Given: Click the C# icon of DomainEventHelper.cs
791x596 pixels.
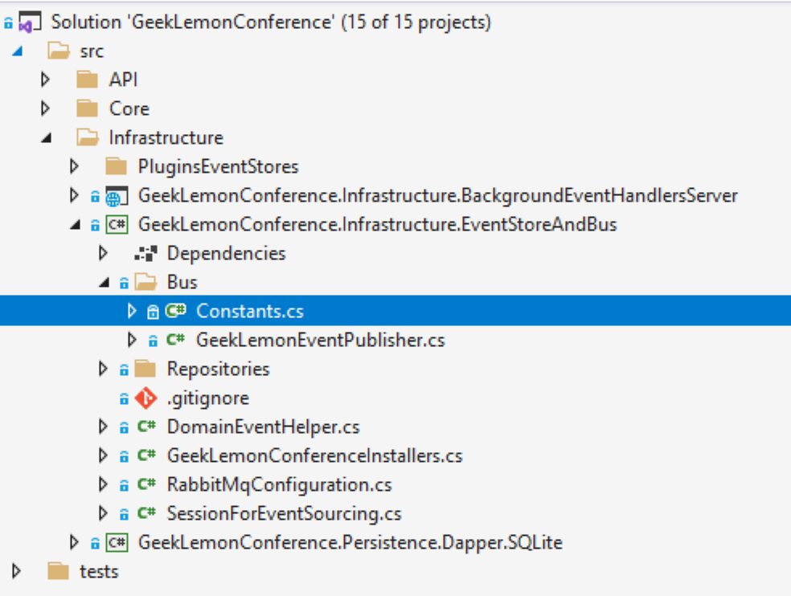Looking at the screenshot, I should (x=146, y=427).
